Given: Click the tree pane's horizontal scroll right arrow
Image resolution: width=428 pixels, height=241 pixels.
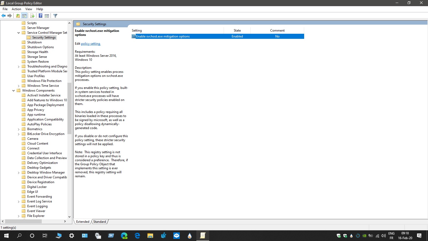Looking at the screenshot, I should (x=65, y=221).
